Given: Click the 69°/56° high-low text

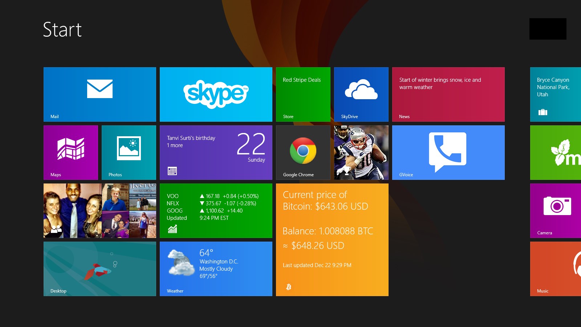Looking at the screenshot, I should pyautogui.click(x=208, y=276).
